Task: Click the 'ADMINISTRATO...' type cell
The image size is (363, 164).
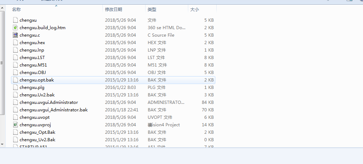Action: tap(166, 102)
